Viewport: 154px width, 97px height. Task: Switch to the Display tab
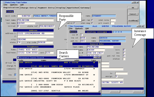pos(61,8)
